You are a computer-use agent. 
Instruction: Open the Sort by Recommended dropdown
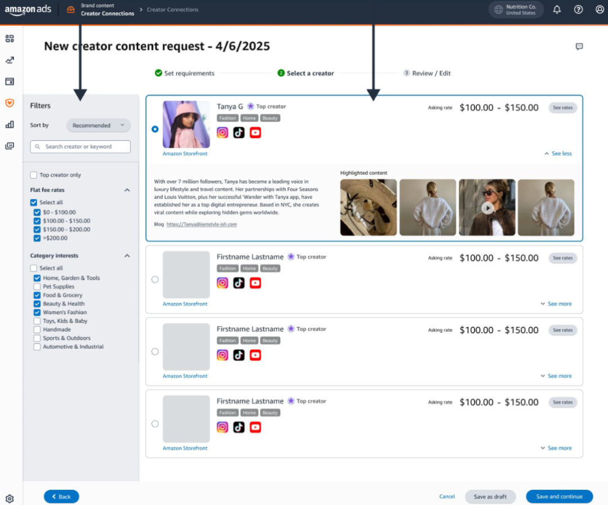coord(99,126)
